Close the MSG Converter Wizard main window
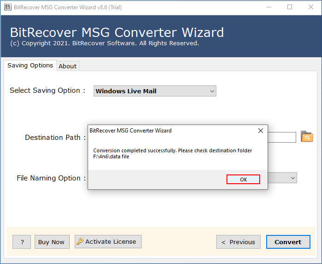Viewport: 322px width, 264px height. tap(311, 7)
